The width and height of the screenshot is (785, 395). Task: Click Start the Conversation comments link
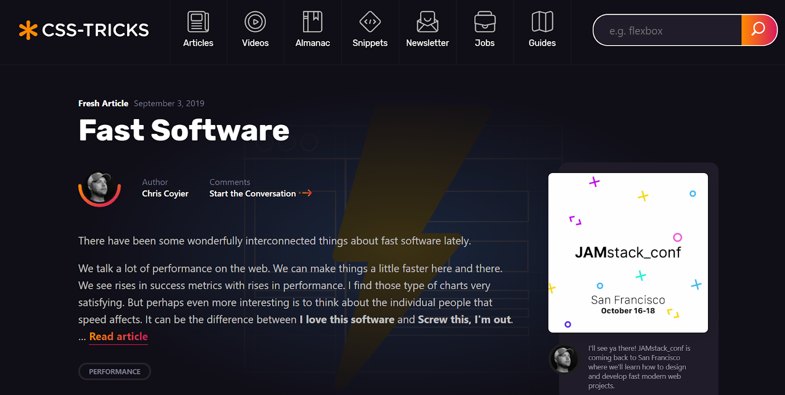tap(252, 194)
